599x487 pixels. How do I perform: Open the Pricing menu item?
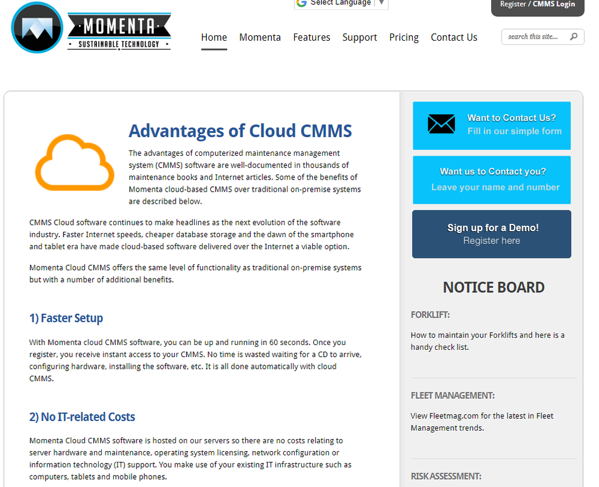404,37
